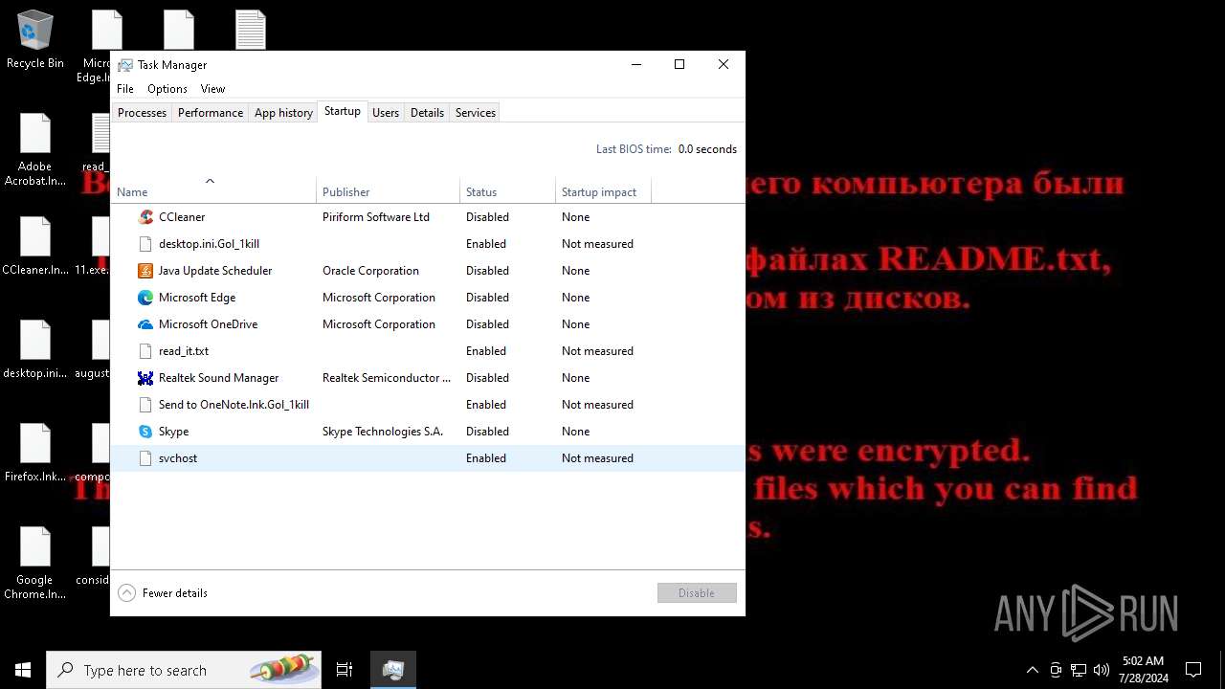Switch to the Details tab
1225x689 pixels.
point(427,113)
